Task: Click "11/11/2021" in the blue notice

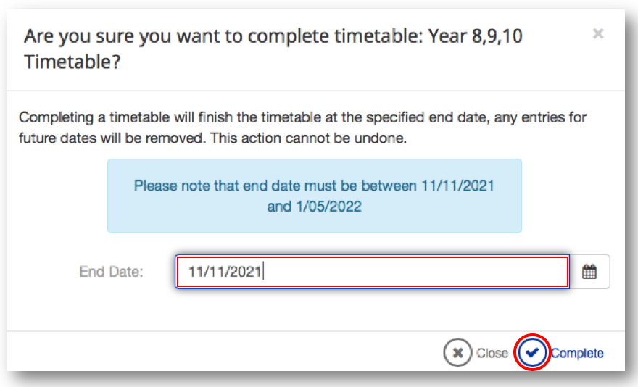Action: pyautogui.click(x=457, y=186)
